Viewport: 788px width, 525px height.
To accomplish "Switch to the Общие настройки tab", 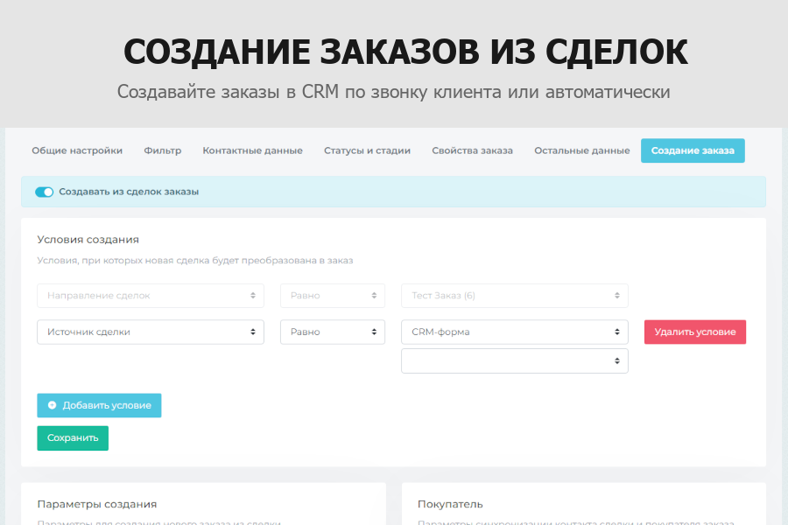I will (x=76, y=150).
